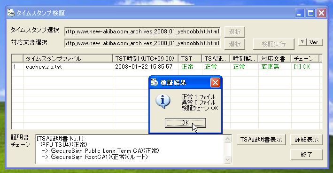This screenshot has height=173, width=333.
Task: Sort by the タイムスタンプファイル column header
Action: (68, 58)
